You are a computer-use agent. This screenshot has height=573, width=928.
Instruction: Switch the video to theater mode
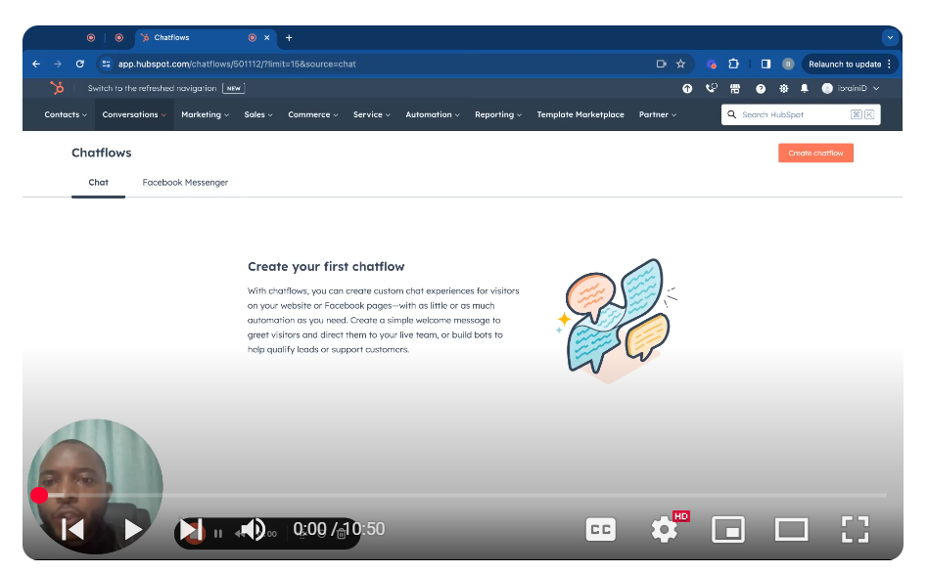click(x=792, y=529)
